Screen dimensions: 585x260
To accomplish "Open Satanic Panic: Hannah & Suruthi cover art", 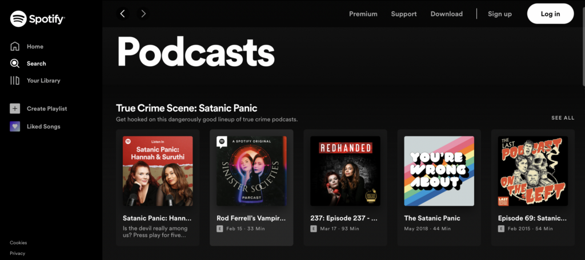I will [158, 172].
